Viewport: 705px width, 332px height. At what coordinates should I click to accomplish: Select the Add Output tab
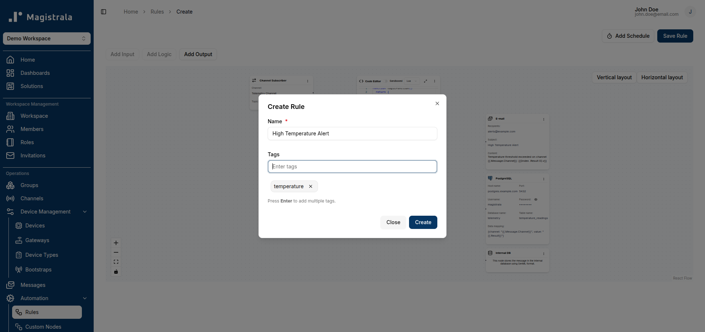point(198,54)
